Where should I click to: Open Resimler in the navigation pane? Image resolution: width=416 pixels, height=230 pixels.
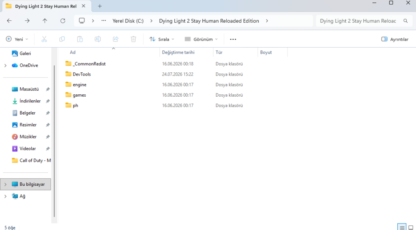[28, 125]
